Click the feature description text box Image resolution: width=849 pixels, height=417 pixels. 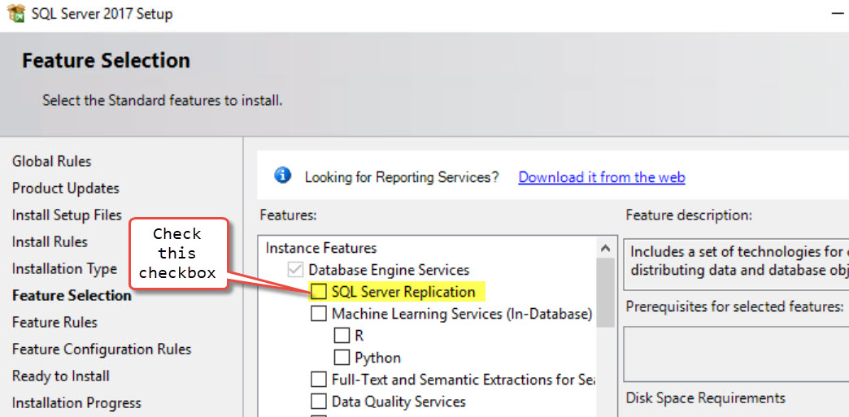point(737,265)
